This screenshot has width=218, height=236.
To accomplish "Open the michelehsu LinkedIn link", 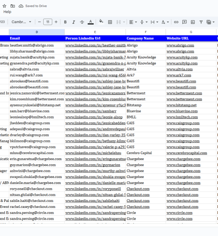I will (x=93, y=153).
